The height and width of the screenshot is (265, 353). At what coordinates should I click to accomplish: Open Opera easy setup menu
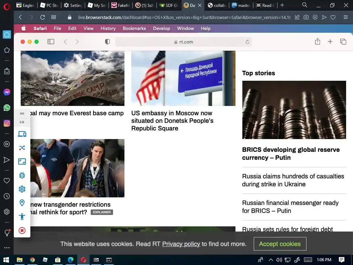coord(345,17)
